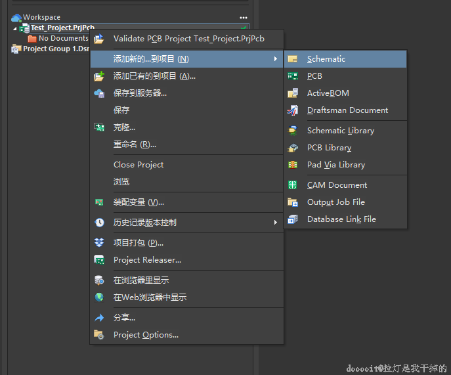Open the Workspace three-dots options menu
This screenshot has height=375, width=451.
click(x=244, y=18)
